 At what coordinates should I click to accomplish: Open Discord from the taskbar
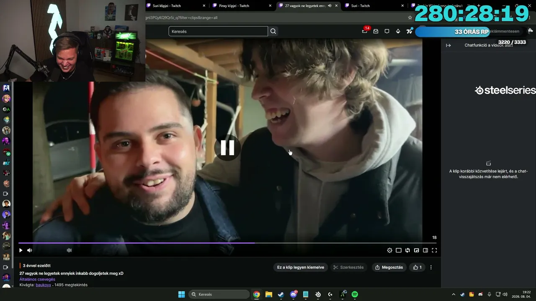tap(293, 294)
